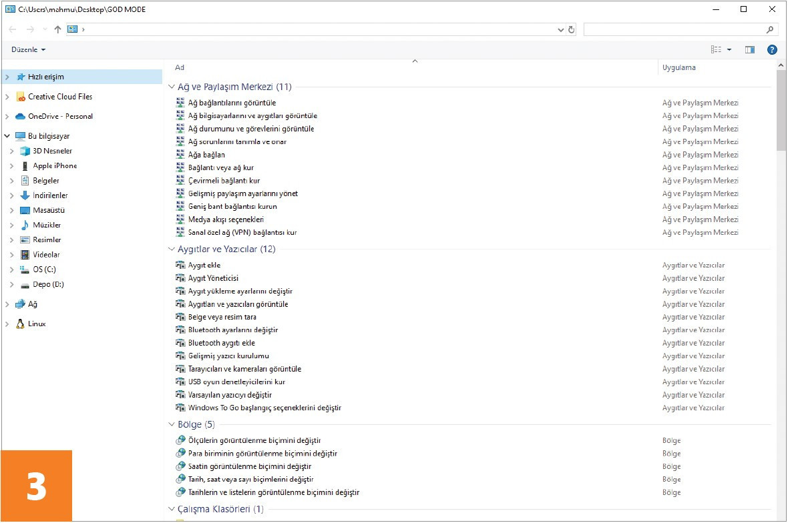Toggle the preview pane button
Screen dimensions: 788x523
coord(750,49)
